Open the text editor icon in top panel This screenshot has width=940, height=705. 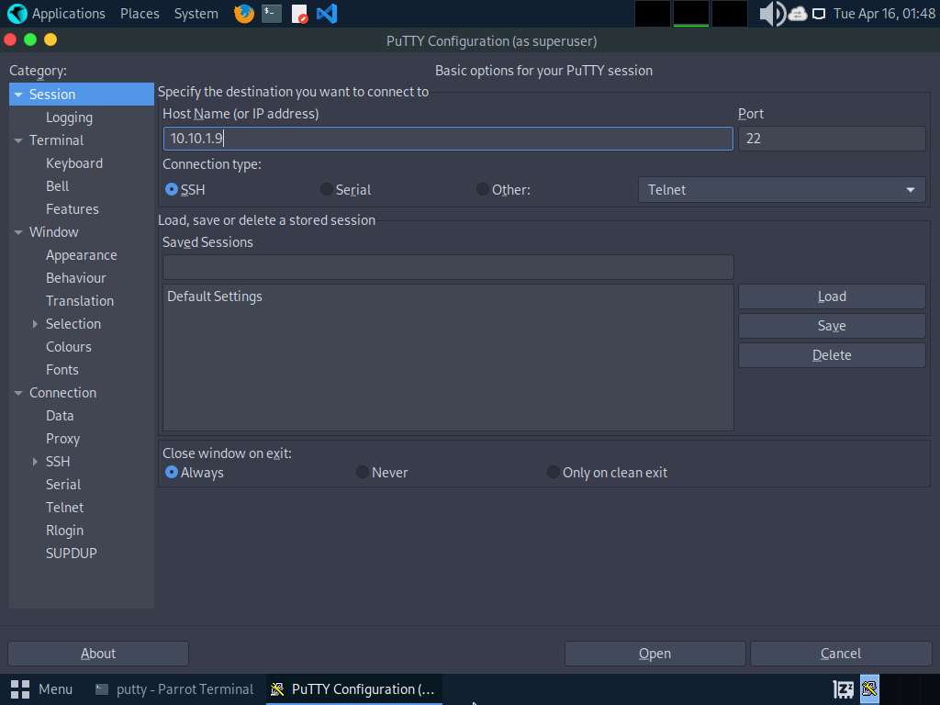coord(298,13)
